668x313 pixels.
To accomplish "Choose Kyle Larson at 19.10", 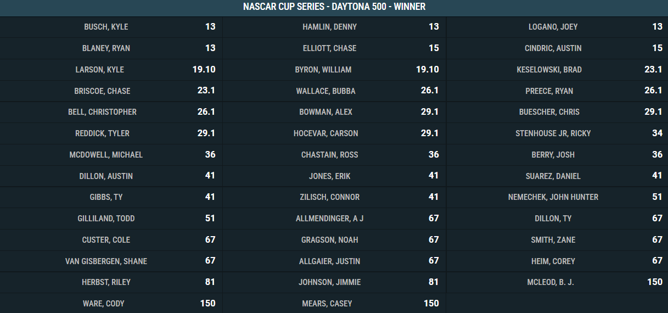I will coord(204,70).
